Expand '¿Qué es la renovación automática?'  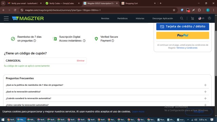(107, 92)
